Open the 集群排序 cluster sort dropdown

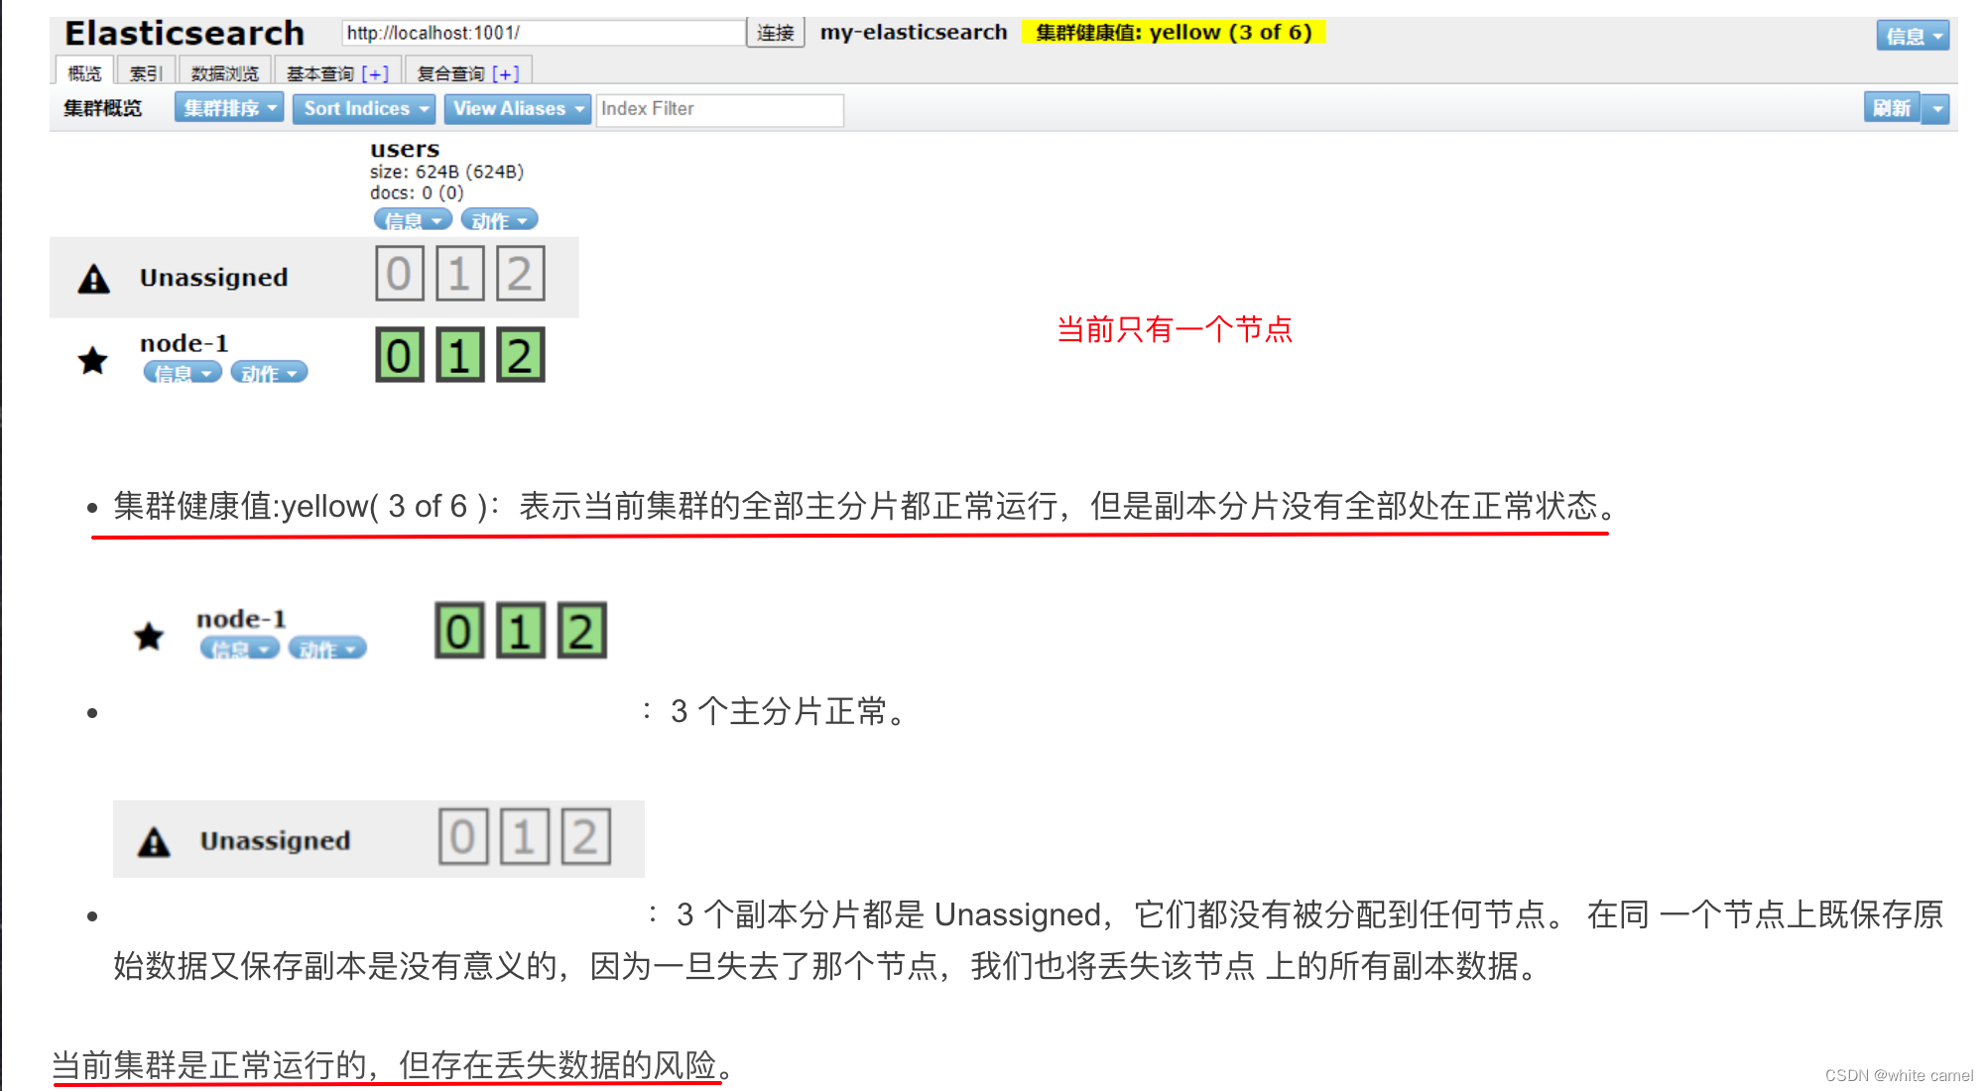click(x=228, y=107)
